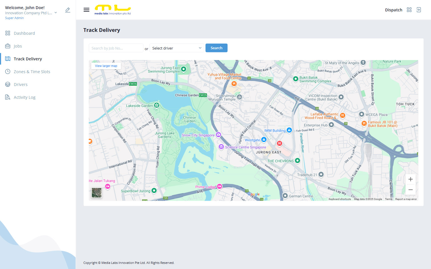
Task: Open Zones & Time Slots page
Action: pyautogui.click(x=32, y=72)
